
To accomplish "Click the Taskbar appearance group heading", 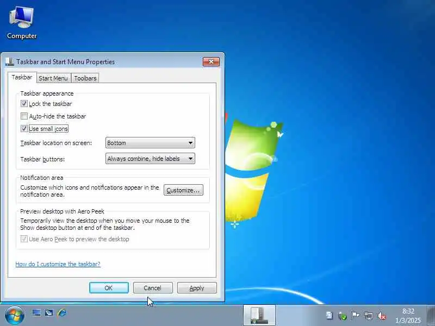I will pos(47,93).
